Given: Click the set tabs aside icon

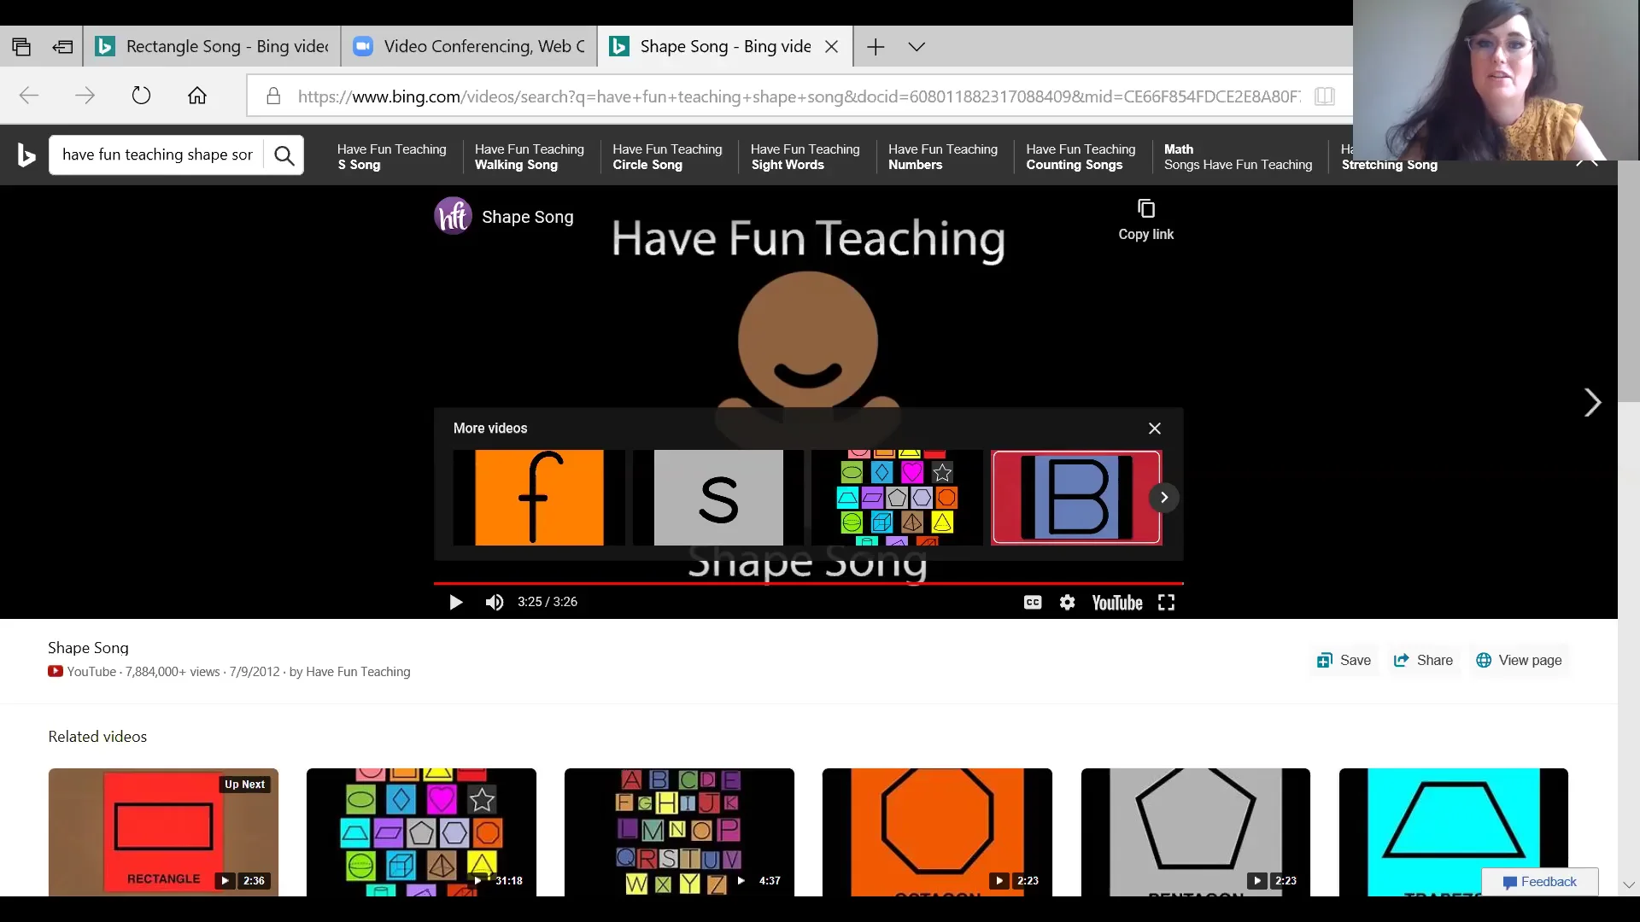Looking at the screenshot, I should 62,47.
